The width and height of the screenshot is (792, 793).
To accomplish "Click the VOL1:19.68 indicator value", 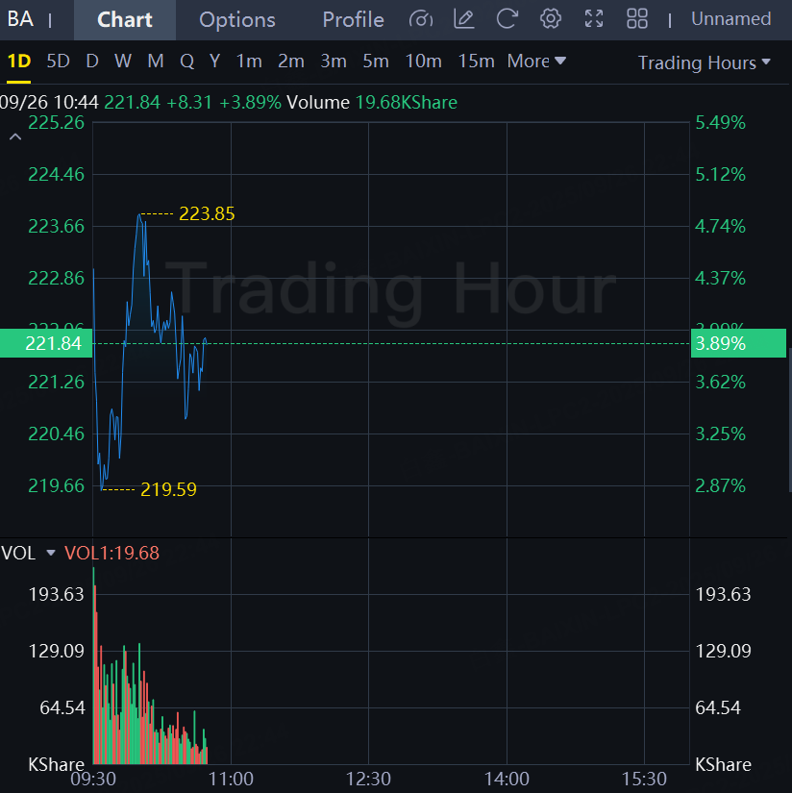I will click(111, 553).
